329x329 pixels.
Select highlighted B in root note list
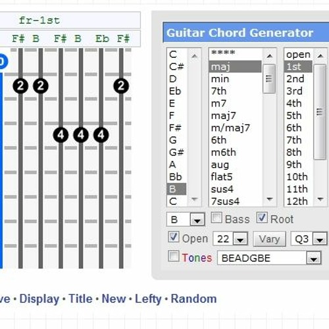[x=176, y=189]
